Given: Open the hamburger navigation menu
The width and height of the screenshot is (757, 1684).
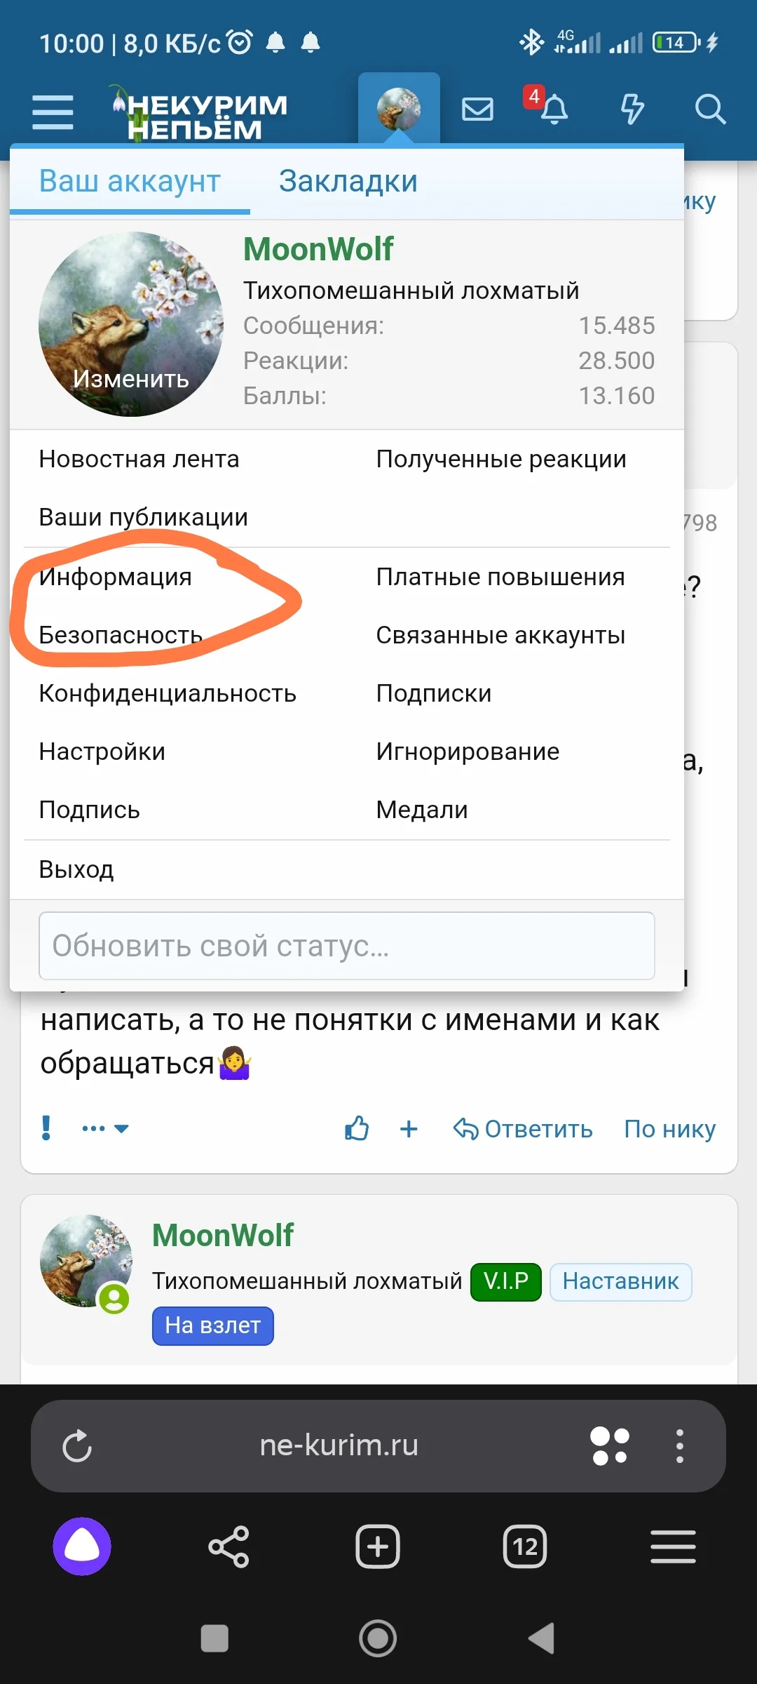Looking at the screenshot, I should click(52, 109).
